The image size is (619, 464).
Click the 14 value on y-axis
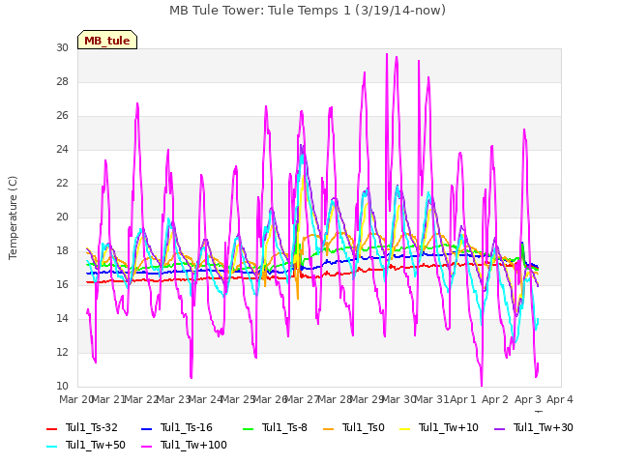pos(62,319)
